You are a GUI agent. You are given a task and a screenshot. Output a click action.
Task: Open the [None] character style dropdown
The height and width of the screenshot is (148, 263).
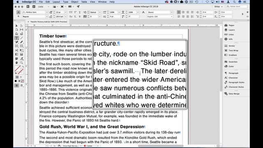pyautogui.click(x=171, y=12)
